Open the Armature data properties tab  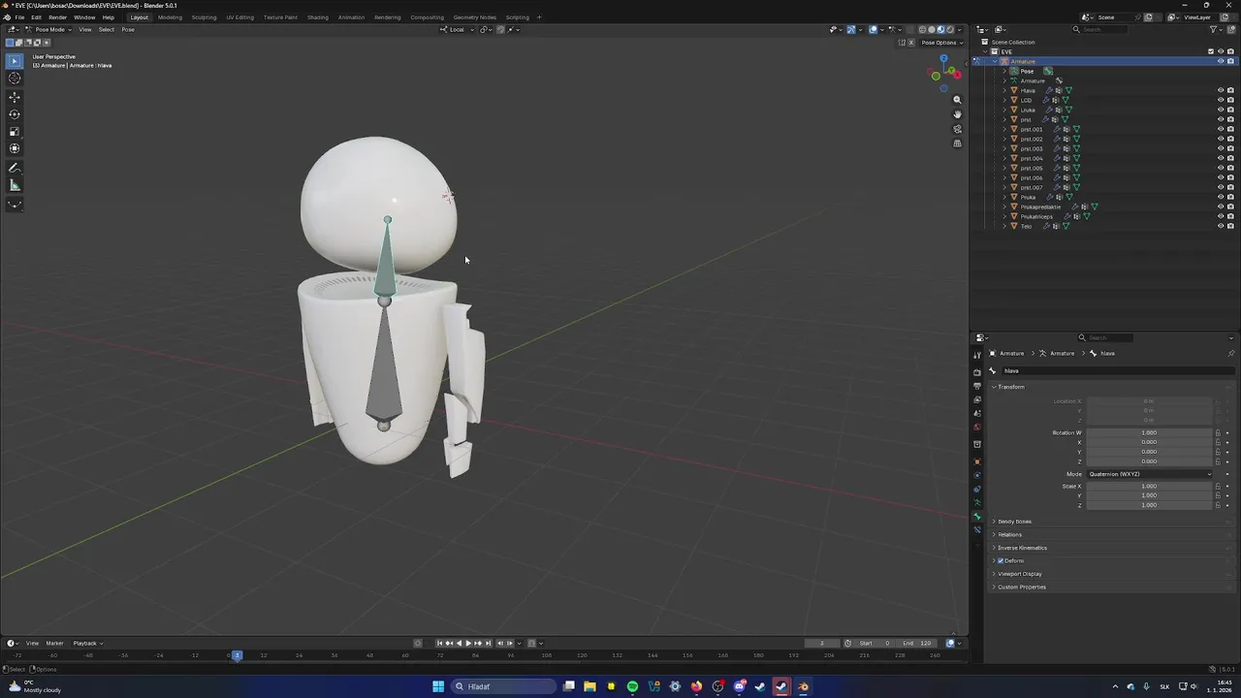coord(977,503)
